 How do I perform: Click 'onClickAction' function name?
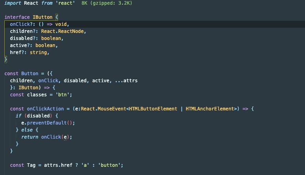click(45, 109)
